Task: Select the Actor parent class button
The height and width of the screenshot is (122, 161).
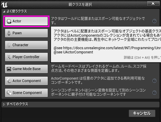Action: (27, 21)
